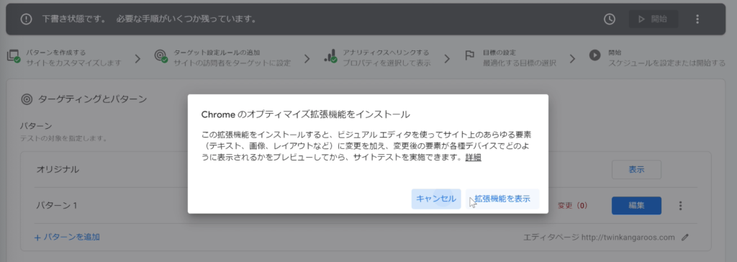Click the テストの対象を指定します。 description text
Viewport: 737px width, 262px height.
[64, 138]
